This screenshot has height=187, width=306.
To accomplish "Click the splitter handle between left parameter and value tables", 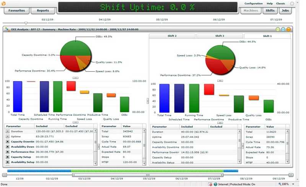I will (x=99, y=147).
